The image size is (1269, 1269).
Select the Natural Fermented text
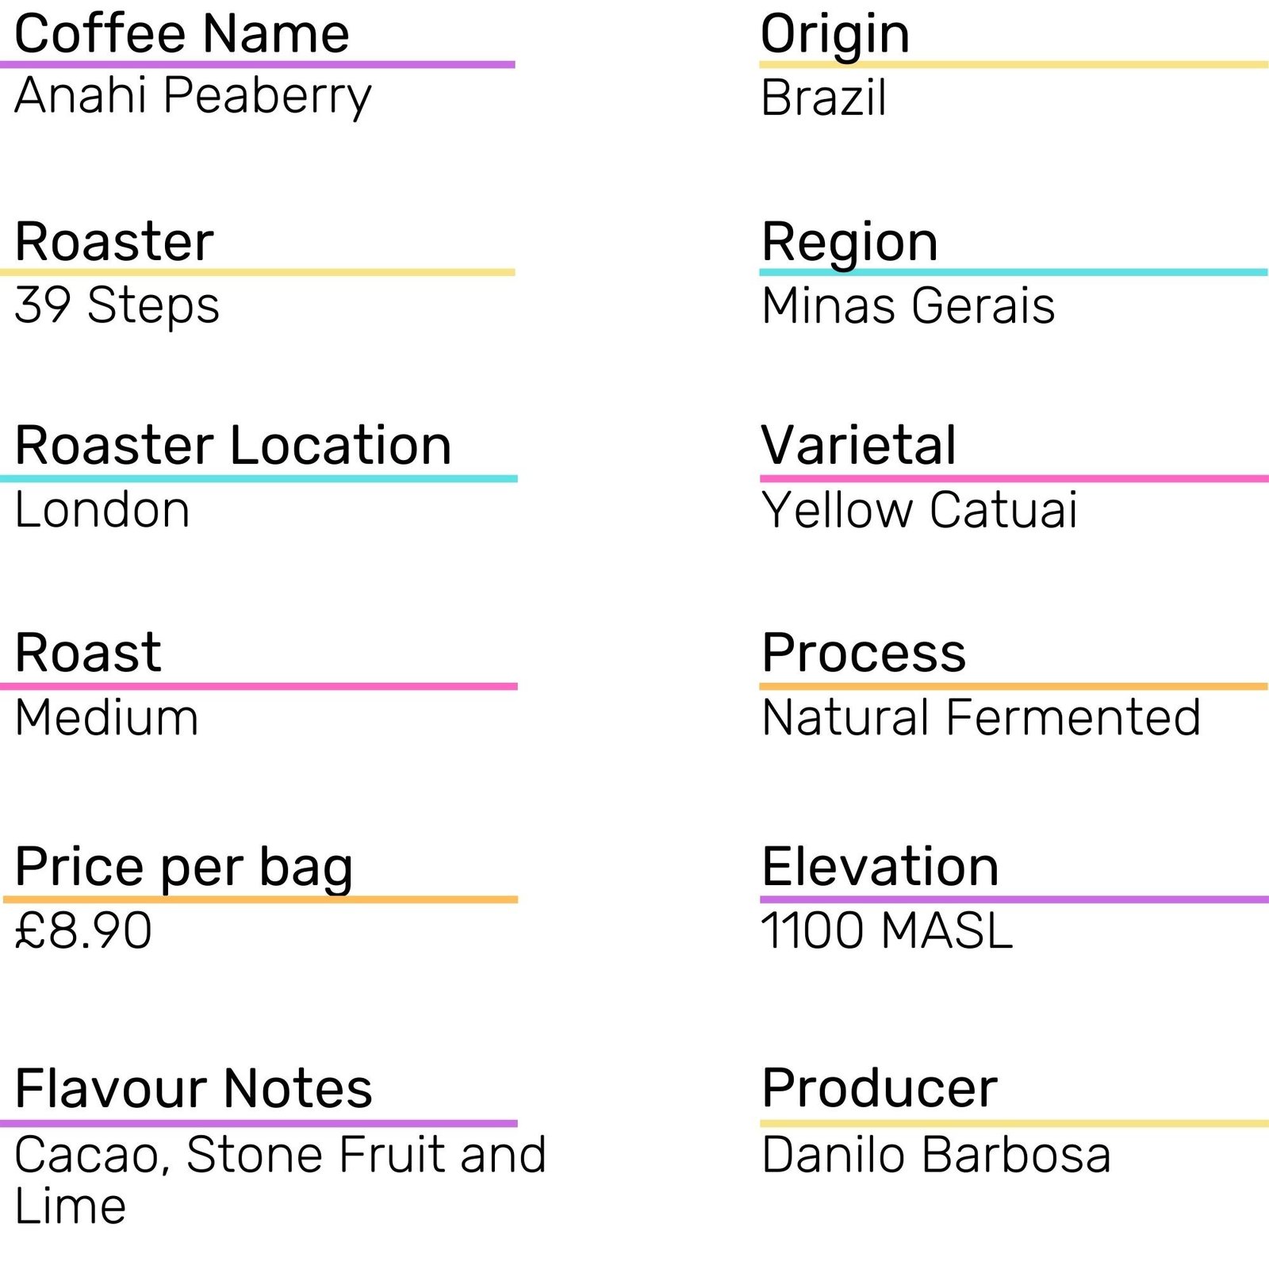click(x=981, y=718)
